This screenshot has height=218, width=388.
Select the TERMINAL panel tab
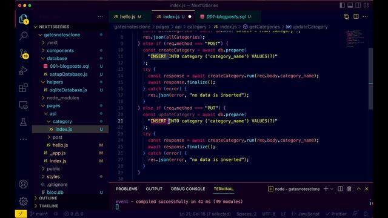224,189
